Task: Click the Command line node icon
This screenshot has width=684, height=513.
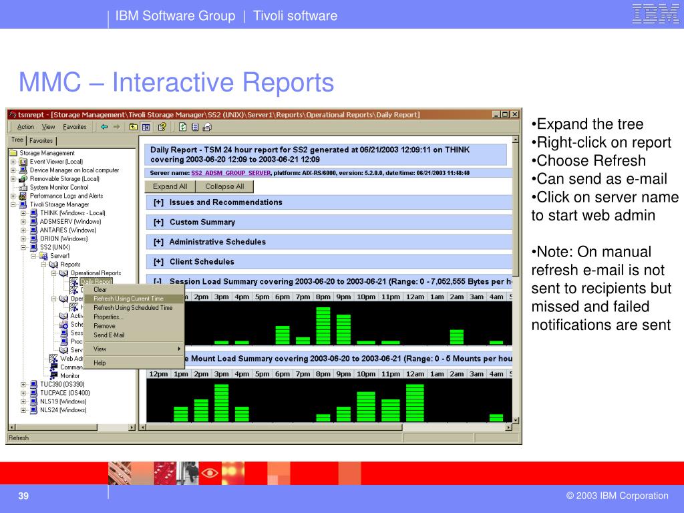Action: 54,367
